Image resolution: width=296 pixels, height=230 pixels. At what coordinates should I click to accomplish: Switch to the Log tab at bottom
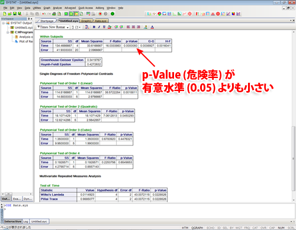point(25,222)
